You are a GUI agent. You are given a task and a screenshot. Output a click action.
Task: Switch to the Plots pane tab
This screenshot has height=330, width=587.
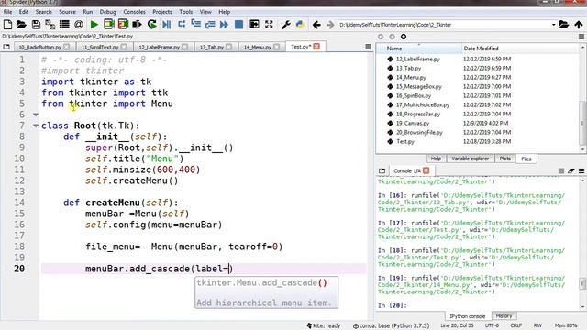coord(505,159)
